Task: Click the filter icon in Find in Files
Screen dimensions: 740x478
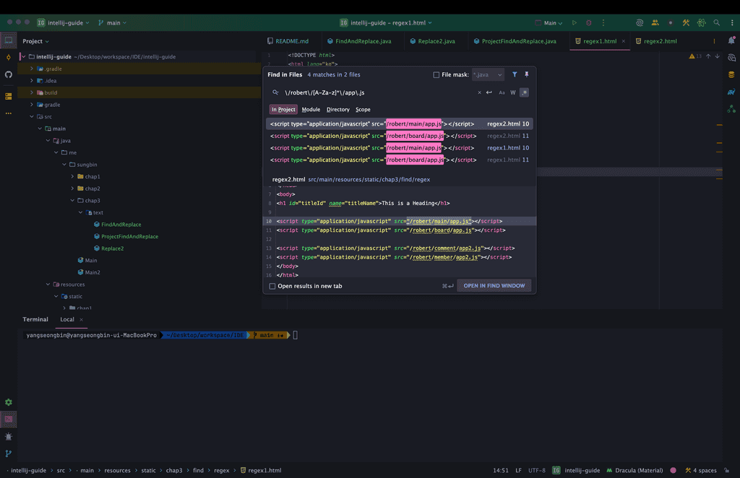Action: 515,74
